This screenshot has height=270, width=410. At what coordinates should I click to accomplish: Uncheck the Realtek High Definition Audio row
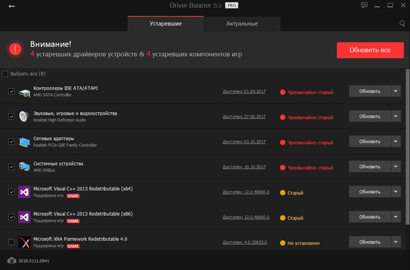(12, 116)
